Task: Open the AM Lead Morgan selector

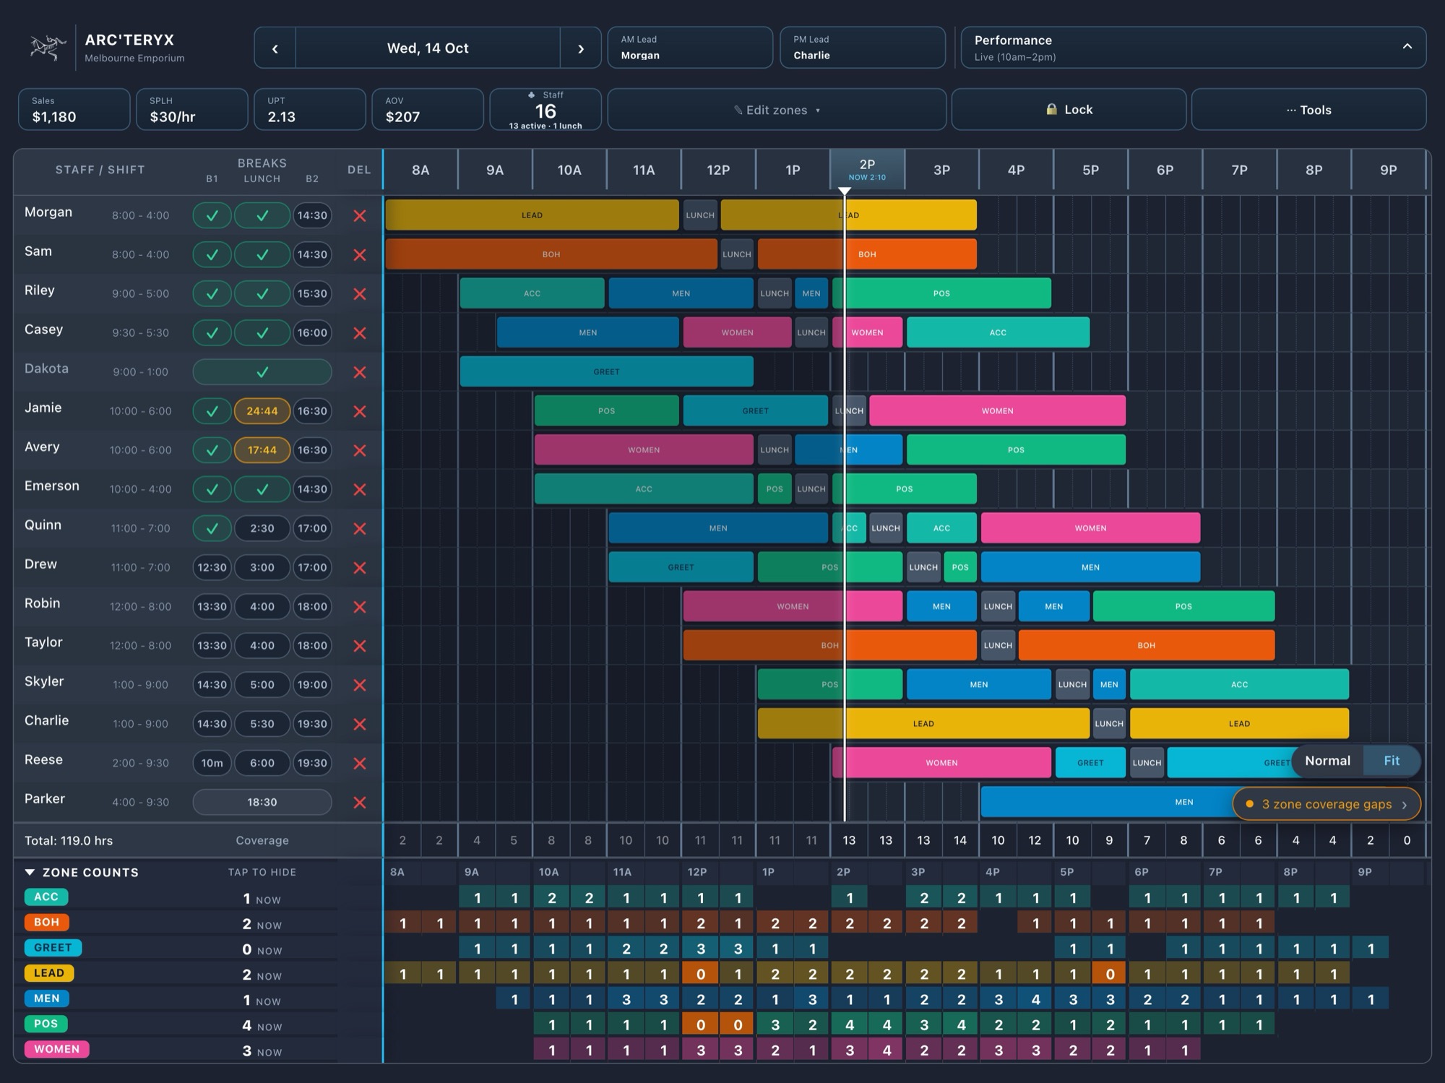Action: pos(690,48)
